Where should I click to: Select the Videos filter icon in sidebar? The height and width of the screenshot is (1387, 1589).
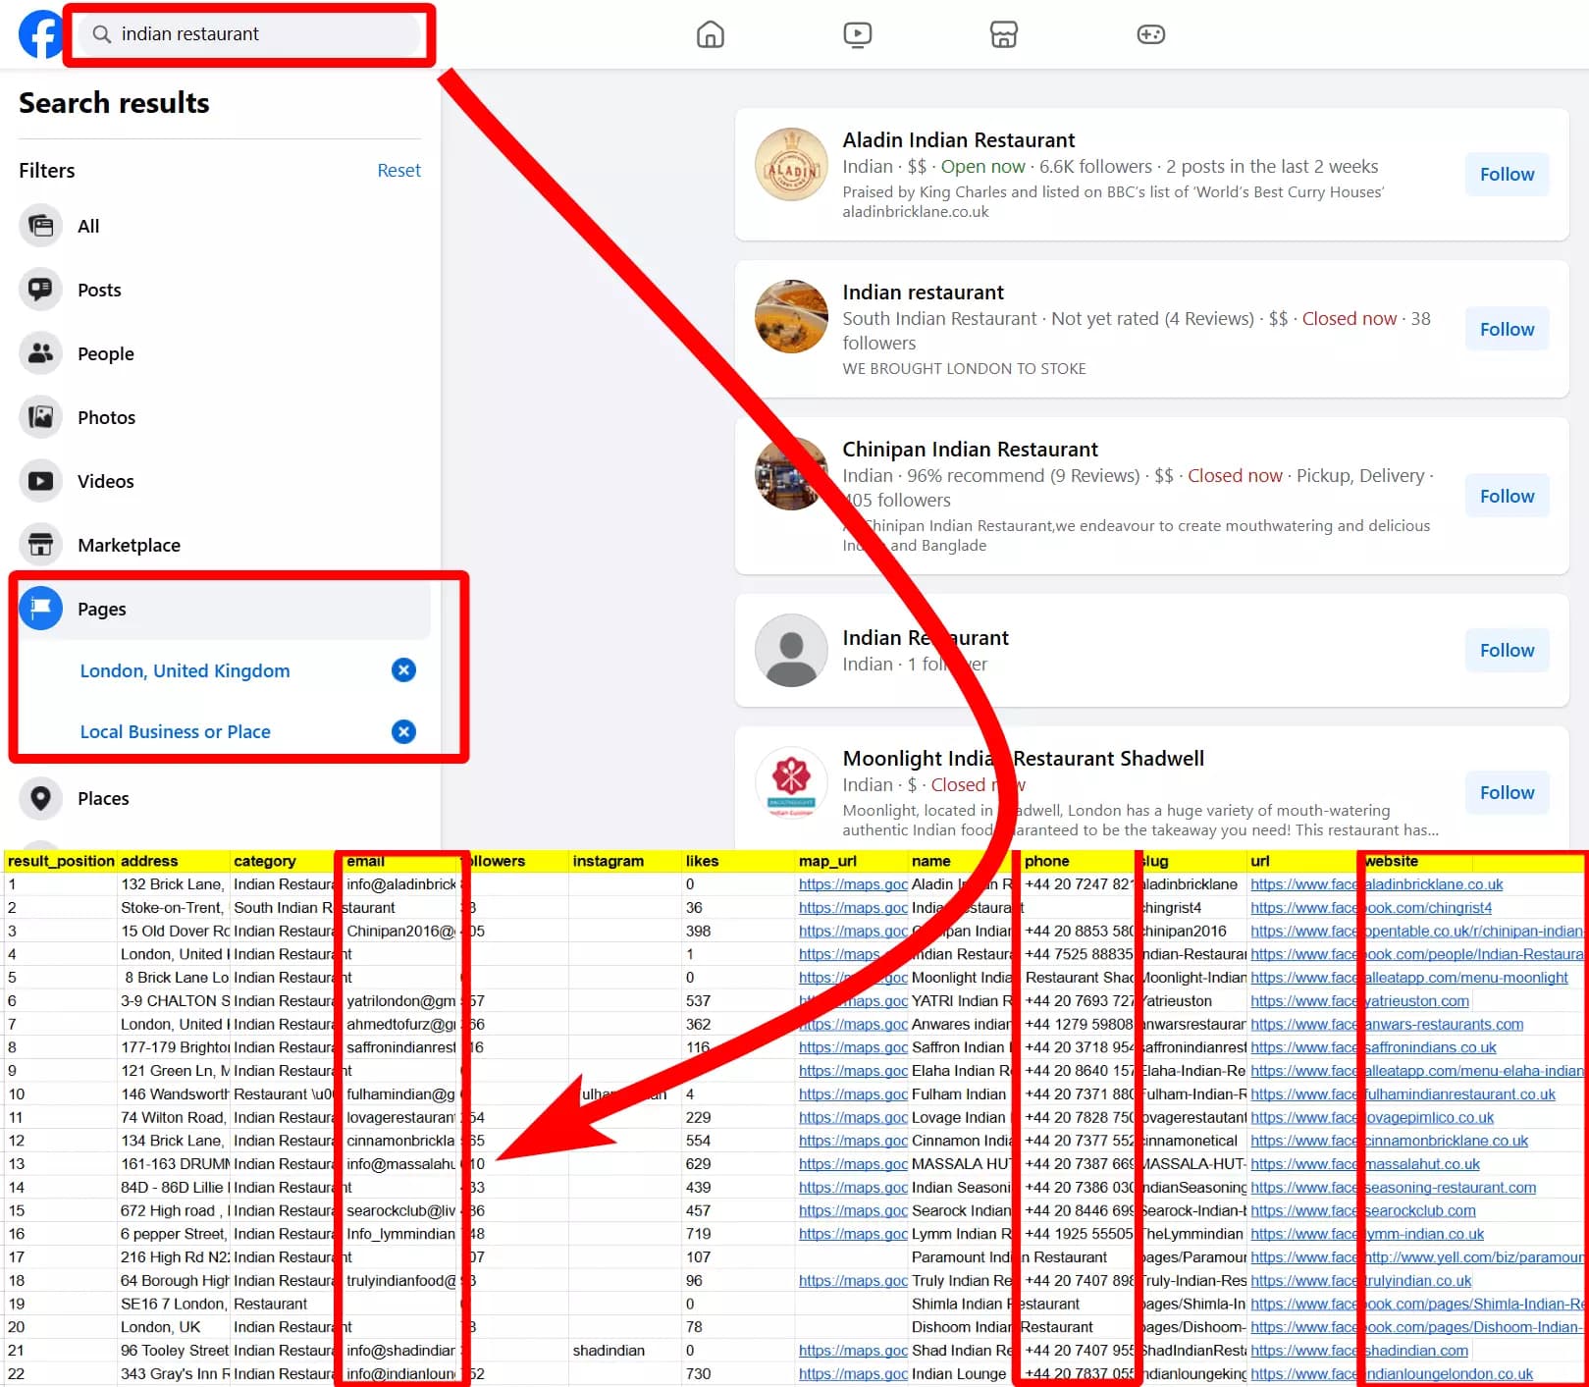click(40, 480)
